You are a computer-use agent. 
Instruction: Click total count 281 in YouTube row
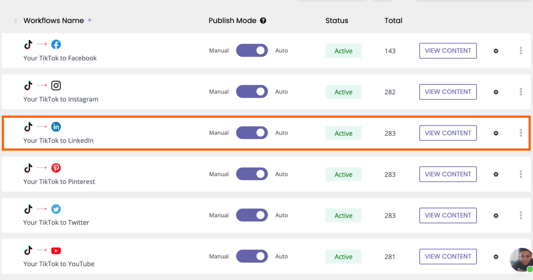pyautogui.click(x=390, y=256)
